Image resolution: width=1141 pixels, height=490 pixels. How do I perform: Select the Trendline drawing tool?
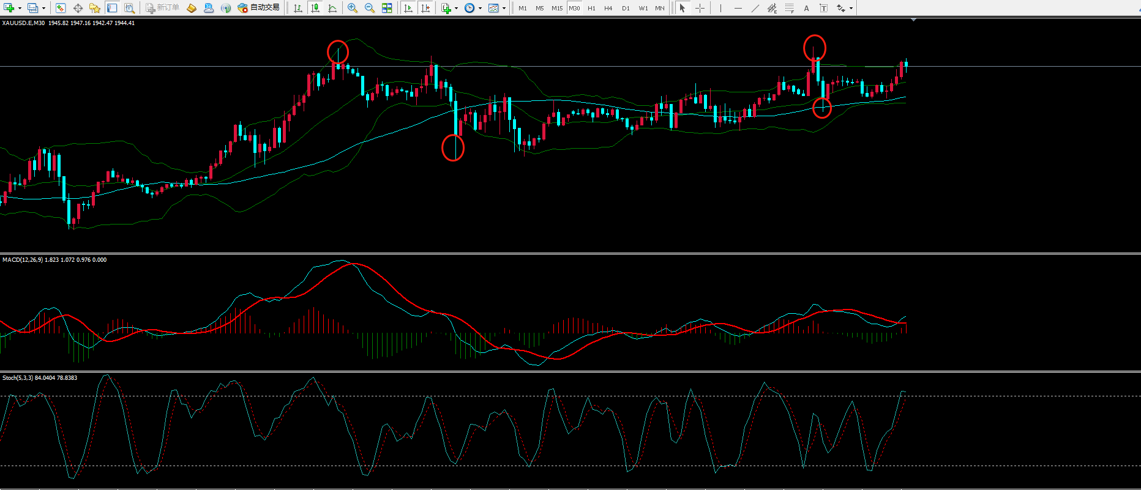755,8
